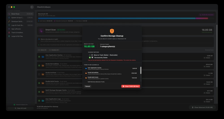
Task: Check the Xcode Archives checkbox
Action: [39, 74]
